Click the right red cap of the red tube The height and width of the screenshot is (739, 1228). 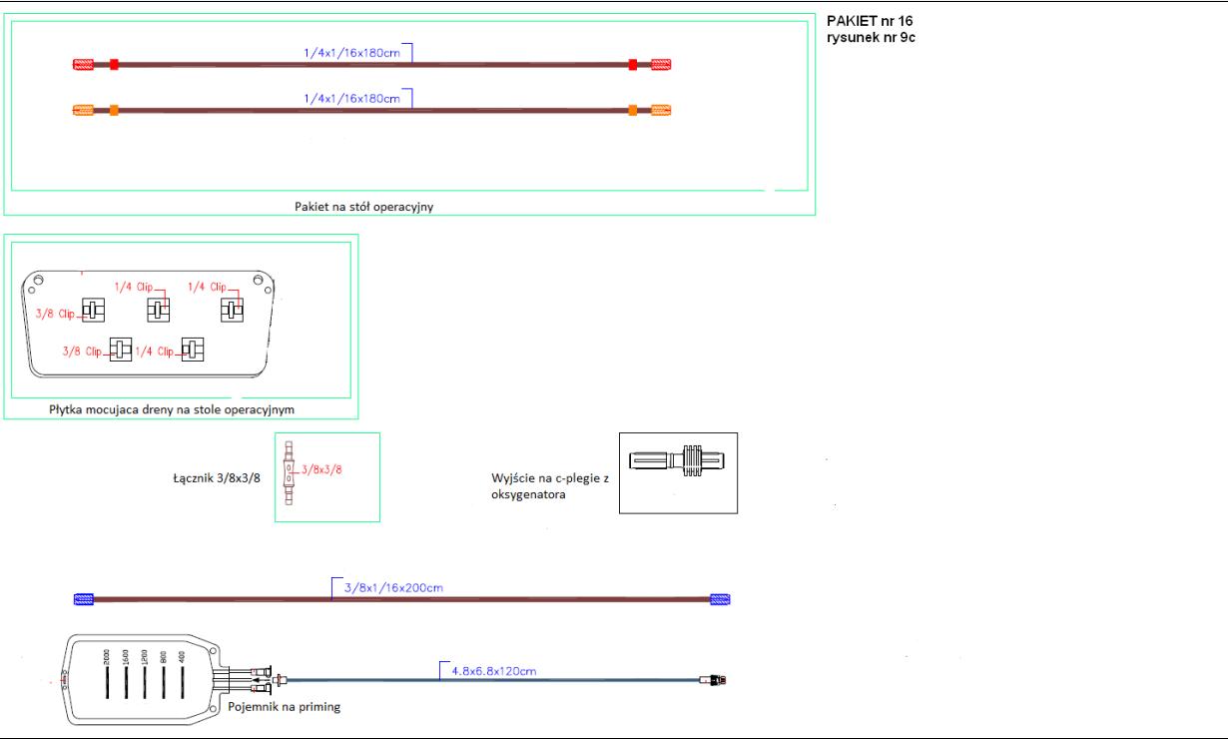point(661,65)
